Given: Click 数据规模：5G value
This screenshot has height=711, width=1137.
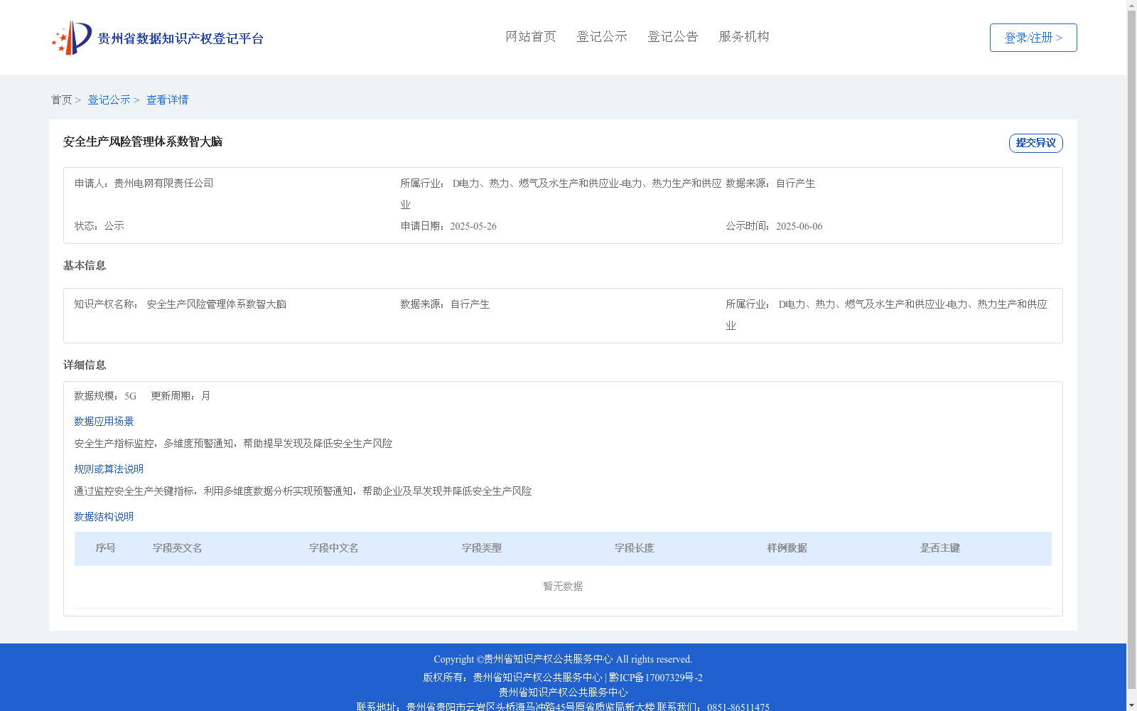Looking at the screenshot, I should [x=105, y=396].
